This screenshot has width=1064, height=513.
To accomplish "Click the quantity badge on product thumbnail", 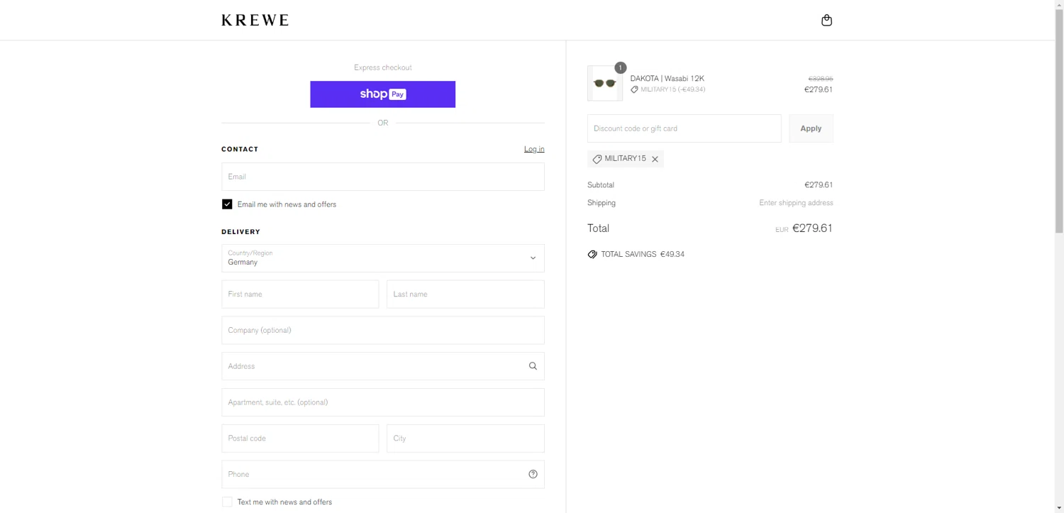I will click(620, 68).
